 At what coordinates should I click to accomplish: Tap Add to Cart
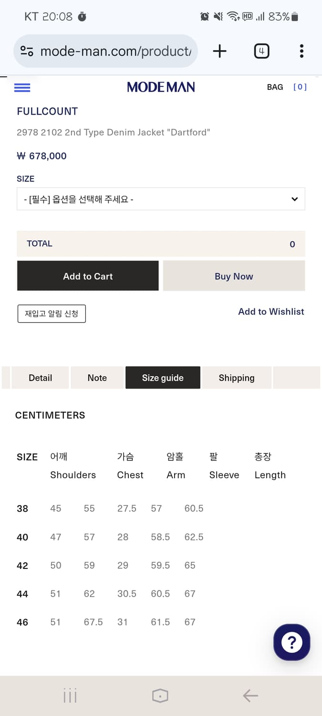click(88, 276)
